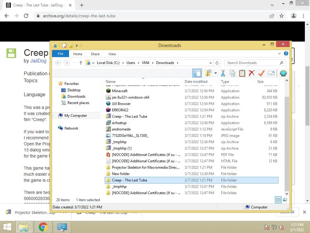Select the andromeda JavaScript file
Screen dimensions: 310x233
[x=191, y=129]
